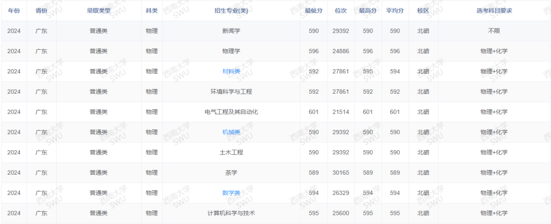This screenshot has height=224, width=551.
Task: Click rank 29392 in 土木工程 row
Action: tap(341, 153)
